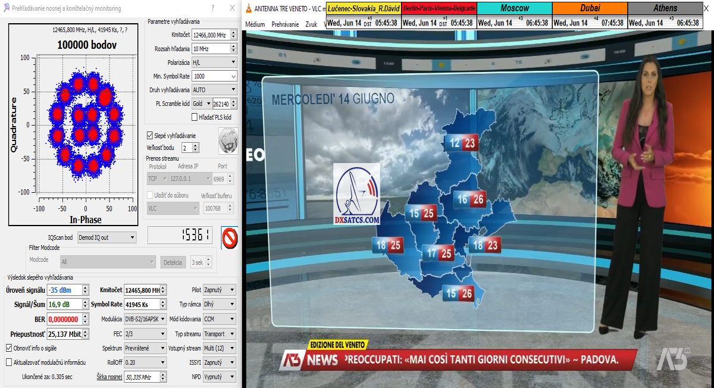The width and height of the screenshot is (714, 388).
Task: Open the IQScan bod Demod IQ out dropdown
Action: 107,237
